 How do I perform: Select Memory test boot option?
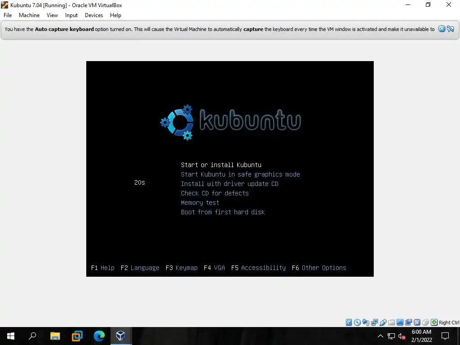click(x=200, y=203)
